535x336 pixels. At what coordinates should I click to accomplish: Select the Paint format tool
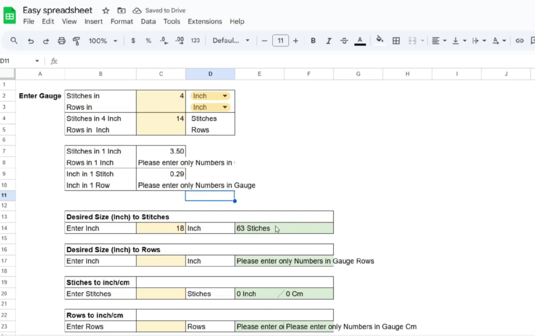[x=76, y=41]
